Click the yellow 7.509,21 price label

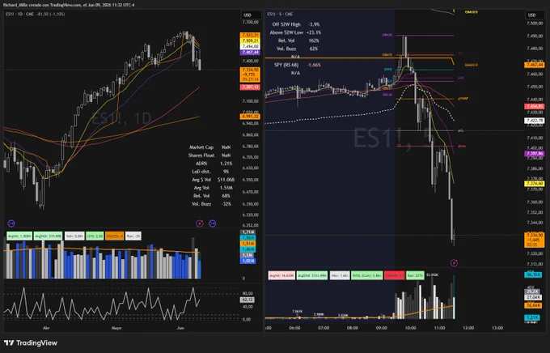tap(250, 40)
